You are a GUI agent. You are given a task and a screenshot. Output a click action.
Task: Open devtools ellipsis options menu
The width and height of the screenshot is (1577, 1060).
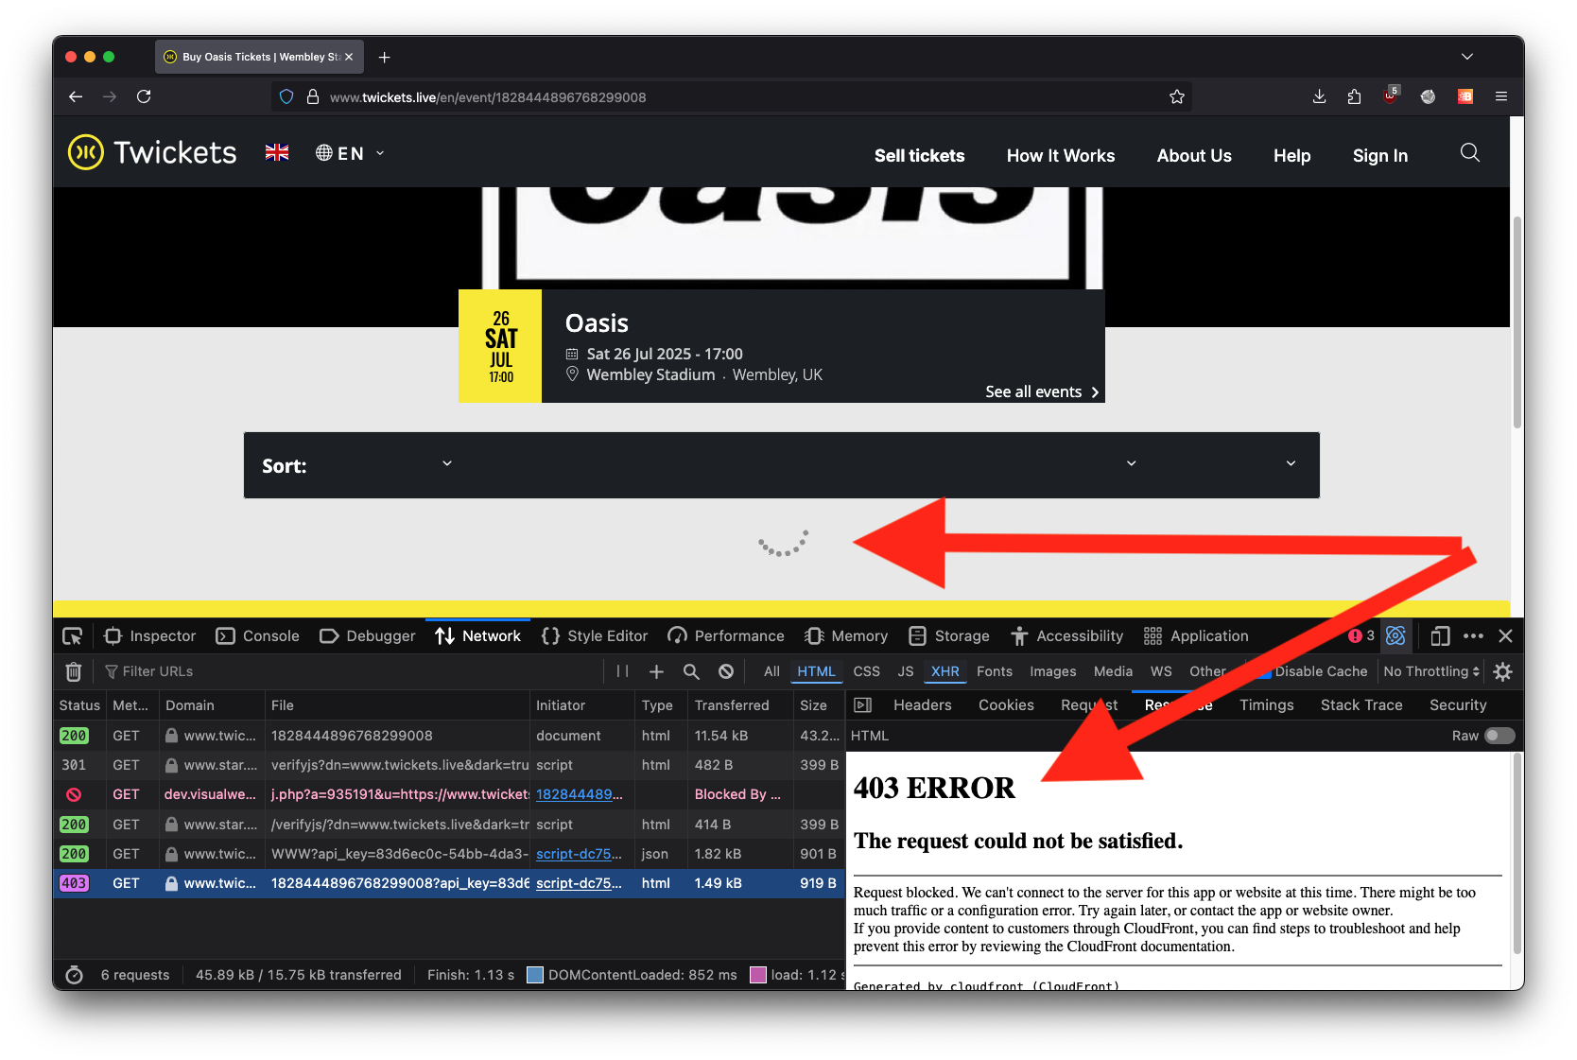tap(1473, 636)
